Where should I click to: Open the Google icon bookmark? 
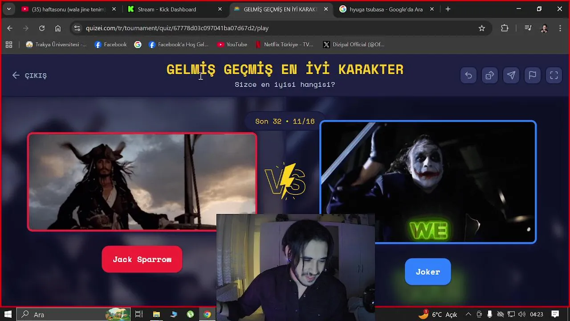pos(138,45)
